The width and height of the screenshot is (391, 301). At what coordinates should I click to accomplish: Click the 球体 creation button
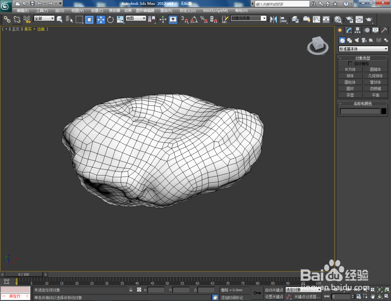point(350,75)
